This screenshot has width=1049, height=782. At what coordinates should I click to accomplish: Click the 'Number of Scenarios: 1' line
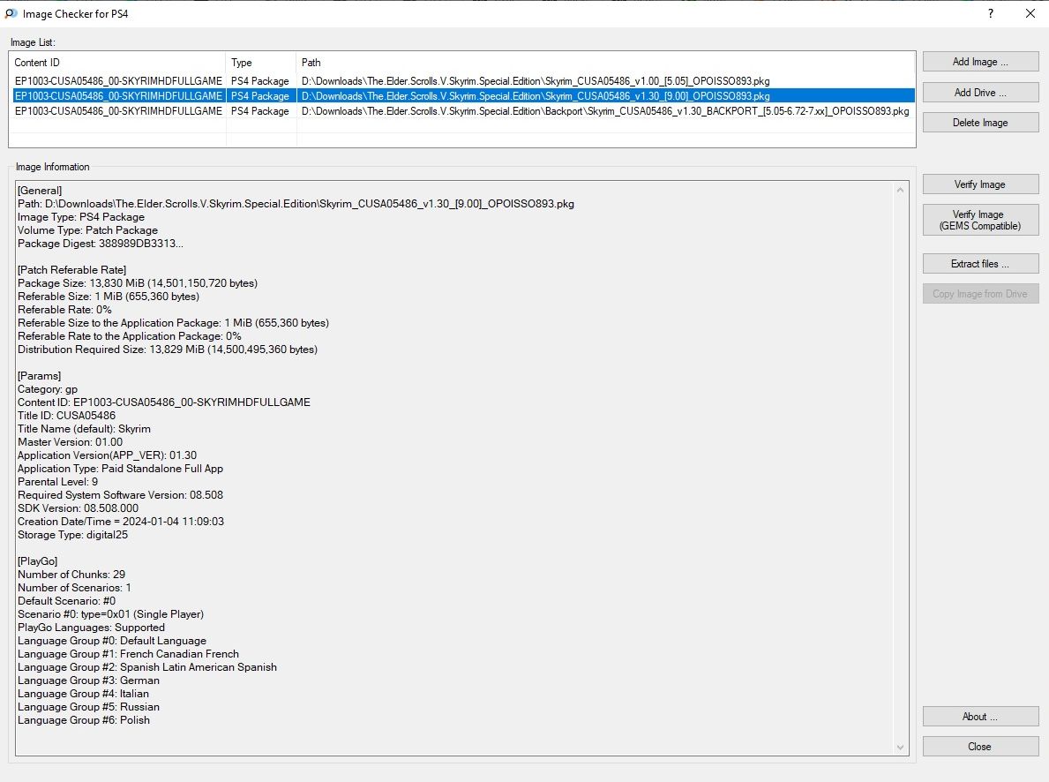[74, 588]
